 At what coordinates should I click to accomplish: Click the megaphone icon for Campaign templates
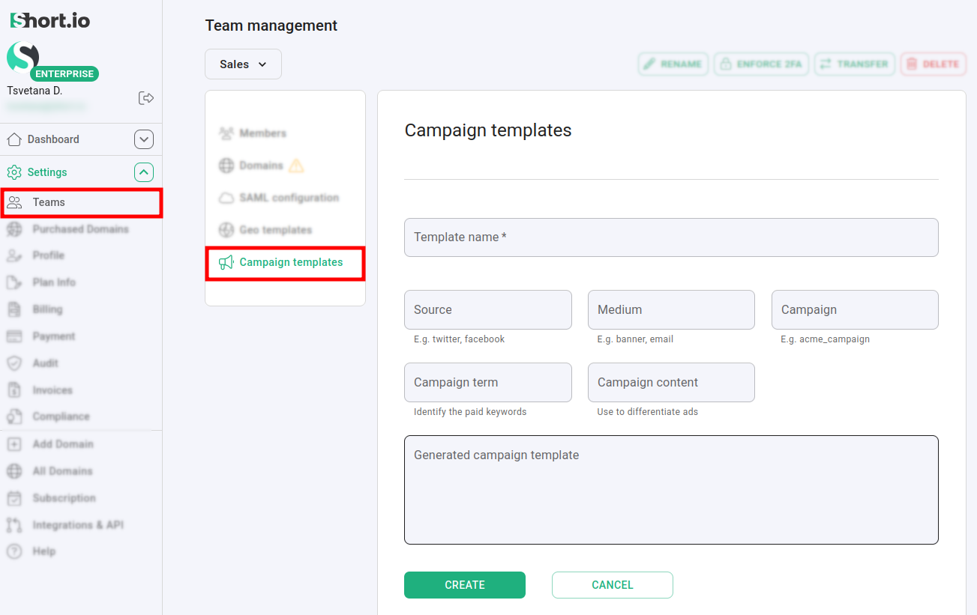coord(226,263)
